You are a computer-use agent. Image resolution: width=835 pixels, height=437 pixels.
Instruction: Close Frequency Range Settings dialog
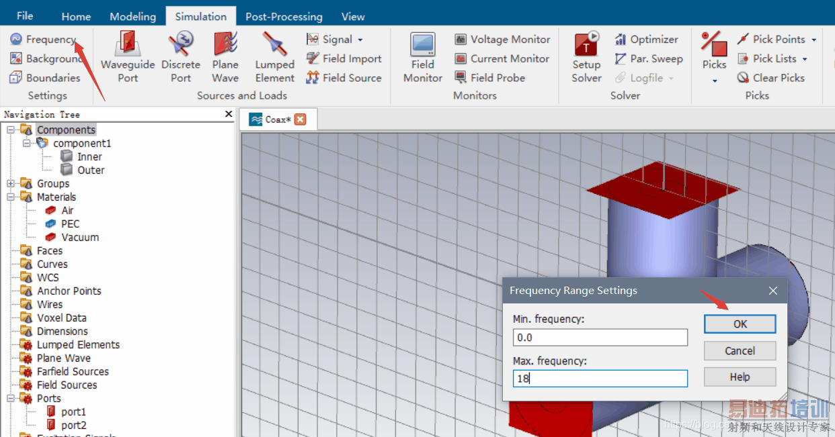[x=773, y=291]
